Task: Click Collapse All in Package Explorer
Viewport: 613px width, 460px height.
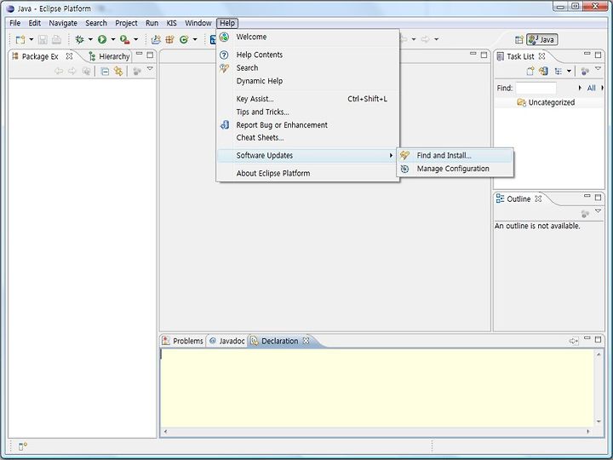Action: click(x=105, y=72)
